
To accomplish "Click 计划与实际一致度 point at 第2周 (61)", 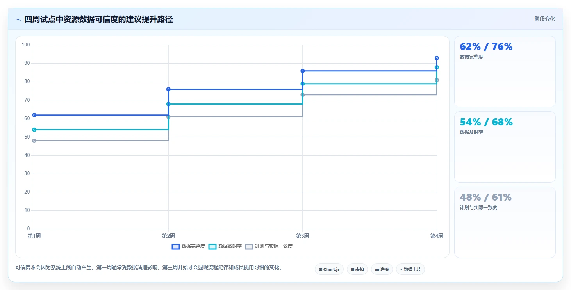I will (168, 117).
